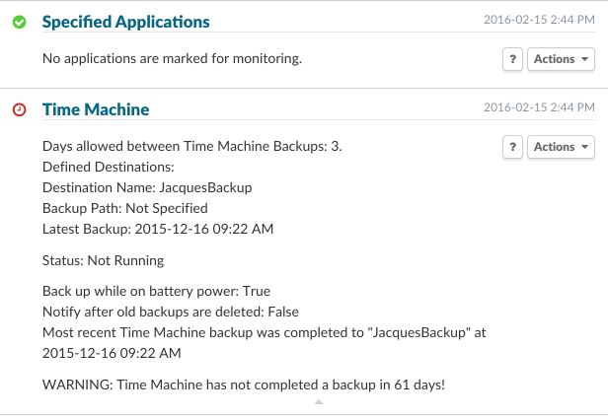Open help for Specified Applications check

coord(512,59)
